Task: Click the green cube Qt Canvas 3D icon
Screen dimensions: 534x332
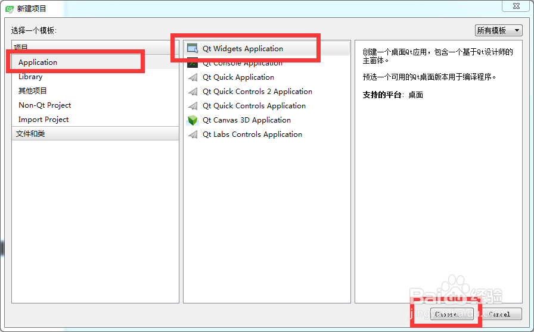Action: (193, 120)
